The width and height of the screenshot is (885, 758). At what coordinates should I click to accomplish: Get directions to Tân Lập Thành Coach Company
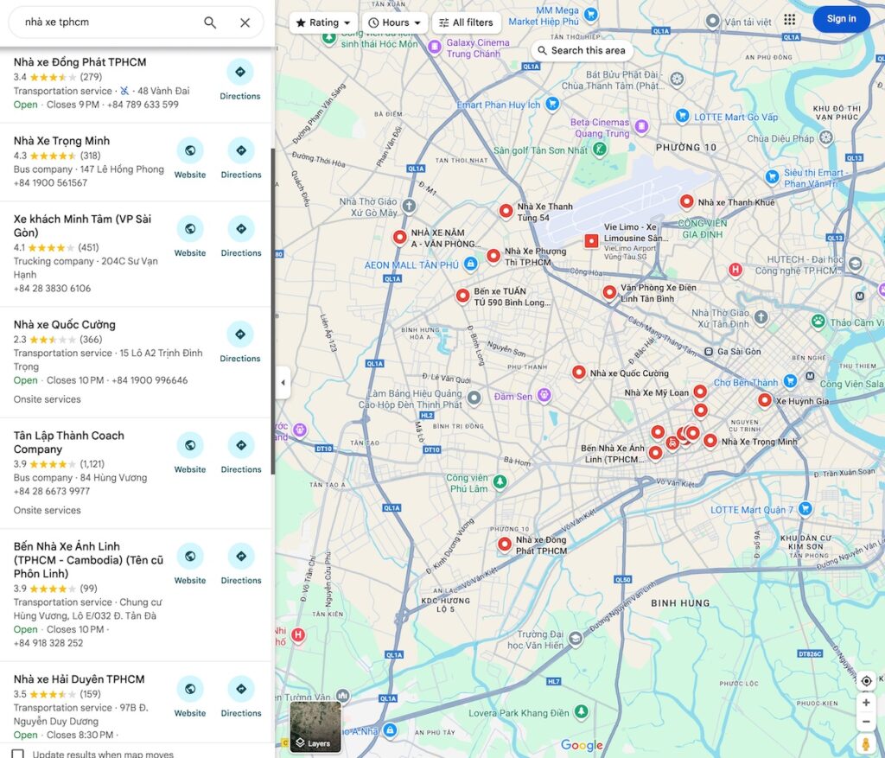(241, 454)
